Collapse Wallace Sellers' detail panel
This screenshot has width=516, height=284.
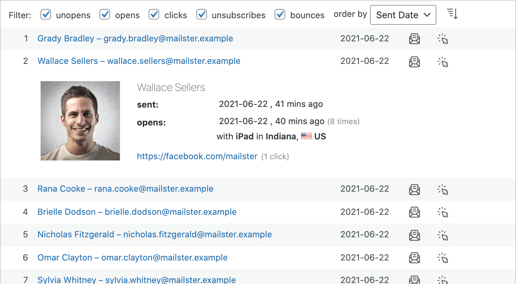139,61
